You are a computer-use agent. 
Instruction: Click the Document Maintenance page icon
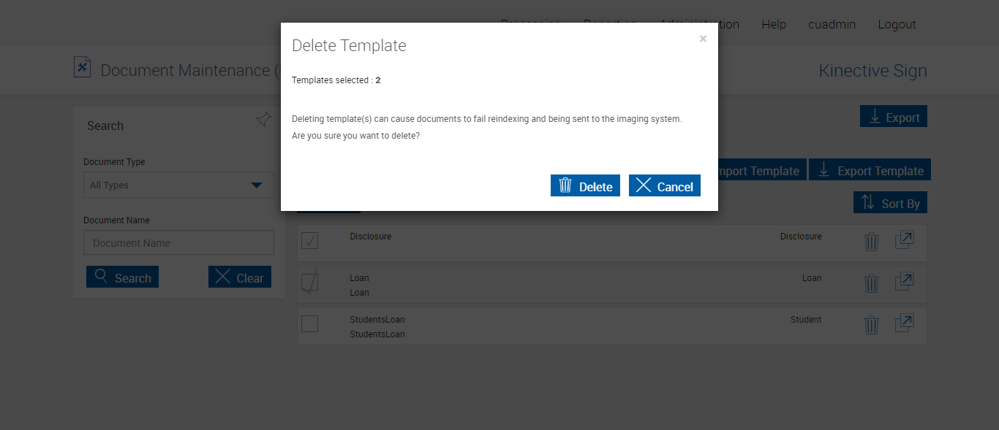pos(83,67)
